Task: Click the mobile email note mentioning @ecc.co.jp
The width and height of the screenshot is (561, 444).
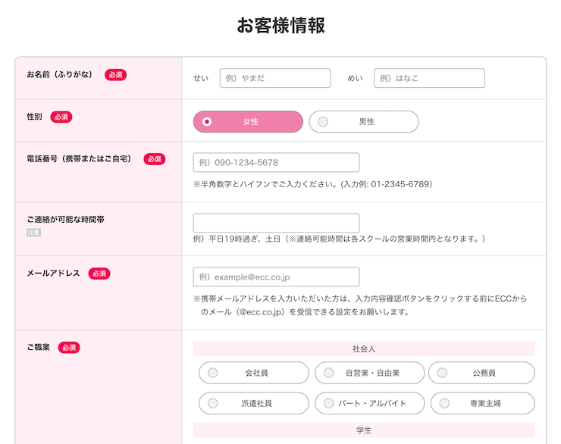Action: pos(360,305)
